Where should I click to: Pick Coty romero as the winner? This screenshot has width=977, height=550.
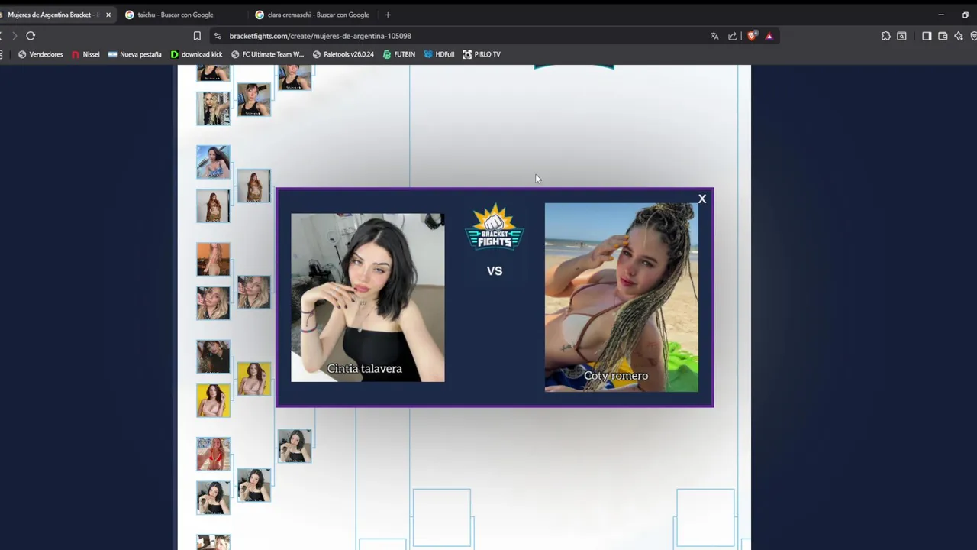coord(621,297)
